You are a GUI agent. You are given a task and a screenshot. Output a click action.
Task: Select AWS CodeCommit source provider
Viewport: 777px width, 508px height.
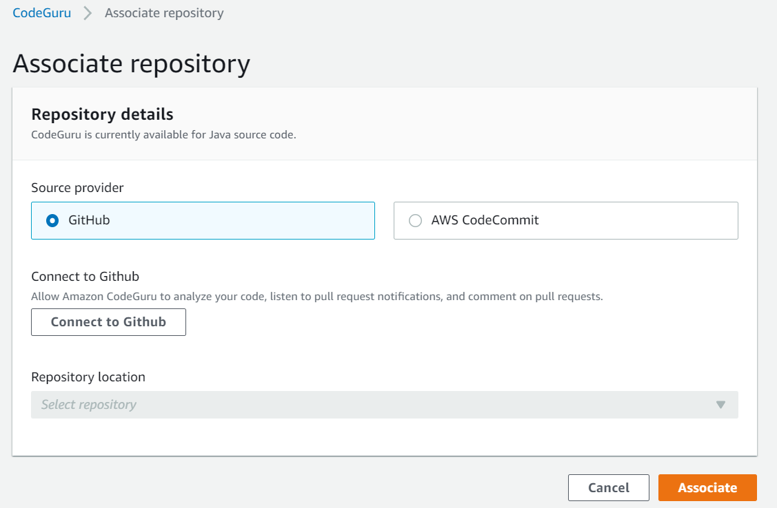[565, 220]
